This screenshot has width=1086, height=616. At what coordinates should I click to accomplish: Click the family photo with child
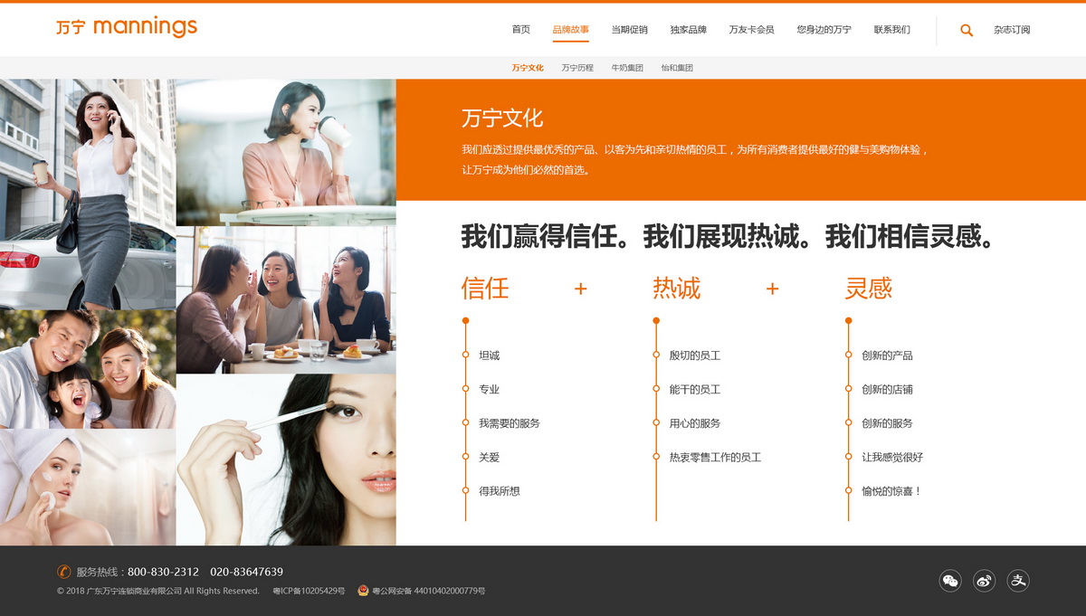coord(88,369)
